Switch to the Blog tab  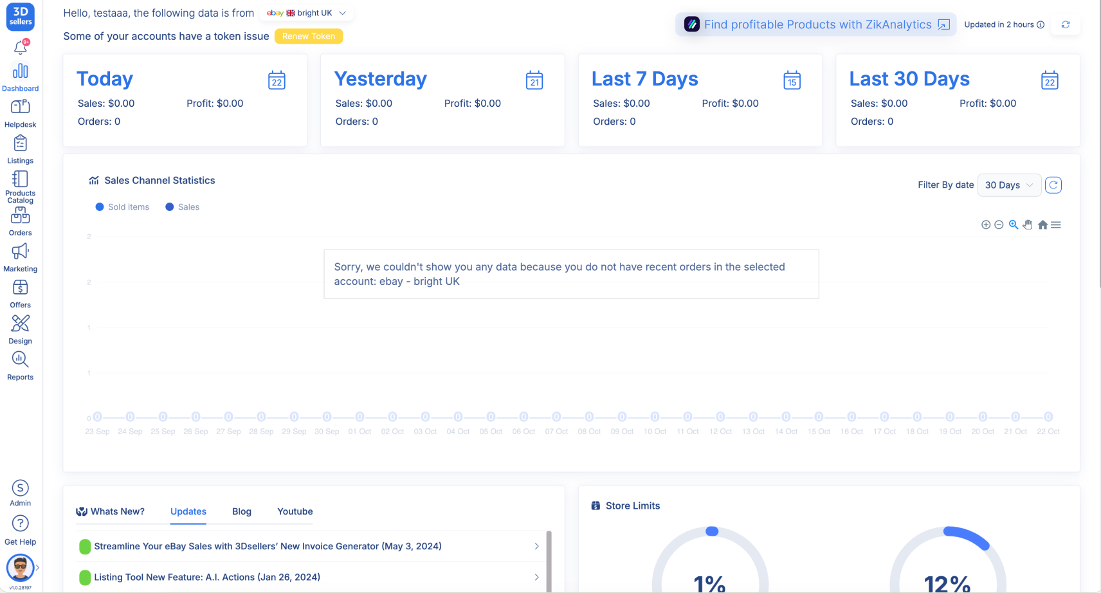click(x=242, y=511)
